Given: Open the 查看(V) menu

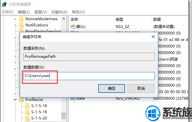Looking at the screenshot, I should [41, 12].
